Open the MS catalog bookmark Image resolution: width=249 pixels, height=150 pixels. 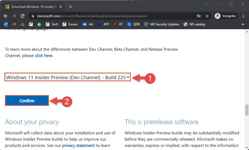194,24
